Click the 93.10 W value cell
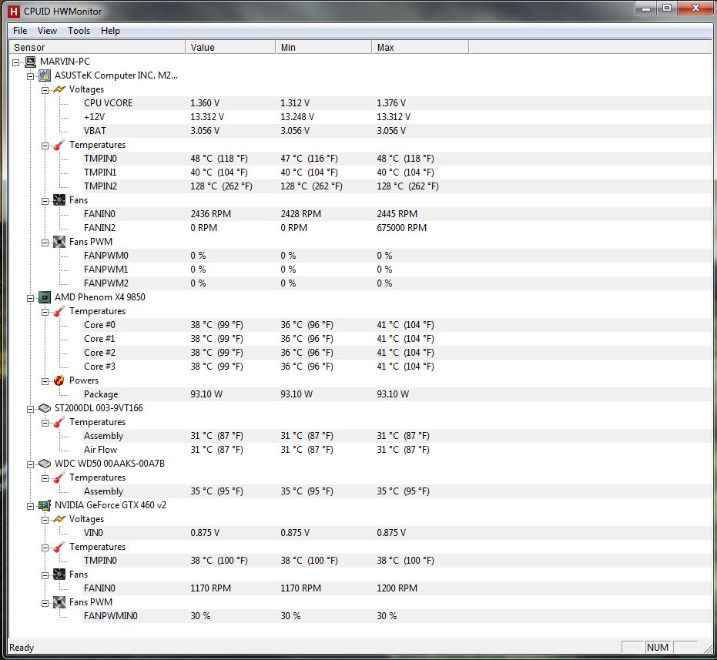717x660 pixels. click(x=206, y=394)
